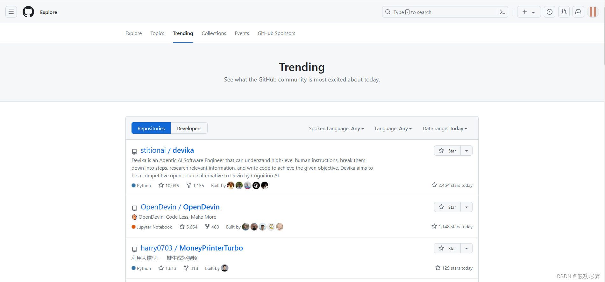View OpenDevin stargazers count 5,664

pyautogui.click(x=188, y=227)
